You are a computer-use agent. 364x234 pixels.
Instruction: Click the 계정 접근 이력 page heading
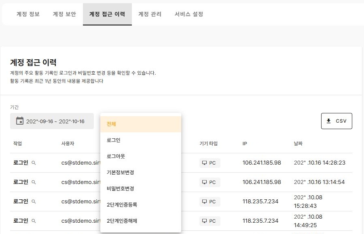[x=33, y=62]
